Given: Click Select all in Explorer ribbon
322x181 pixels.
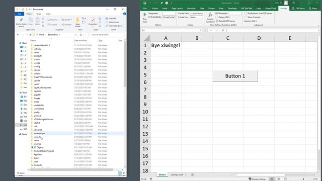Looking at the screenshot, I should coord(111,19).
